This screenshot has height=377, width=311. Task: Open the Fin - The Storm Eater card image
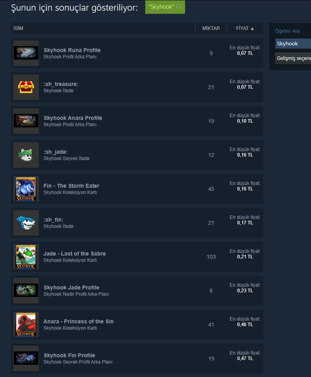[26, 189]
